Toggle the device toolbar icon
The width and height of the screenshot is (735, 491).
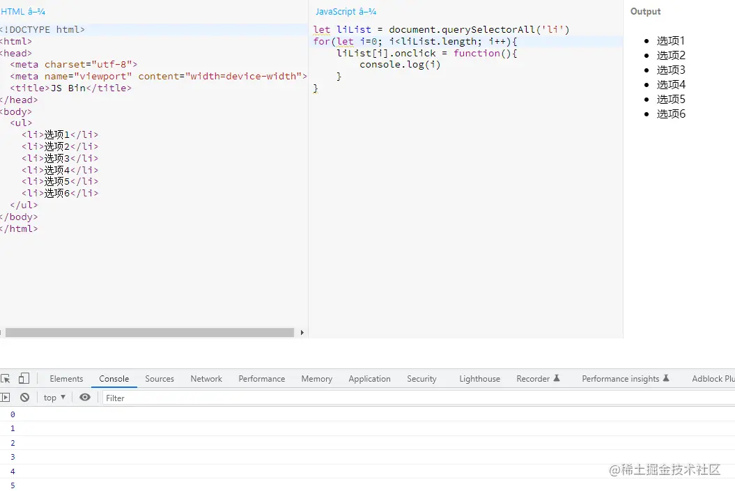pyautogui.click(x=24, y=378)
